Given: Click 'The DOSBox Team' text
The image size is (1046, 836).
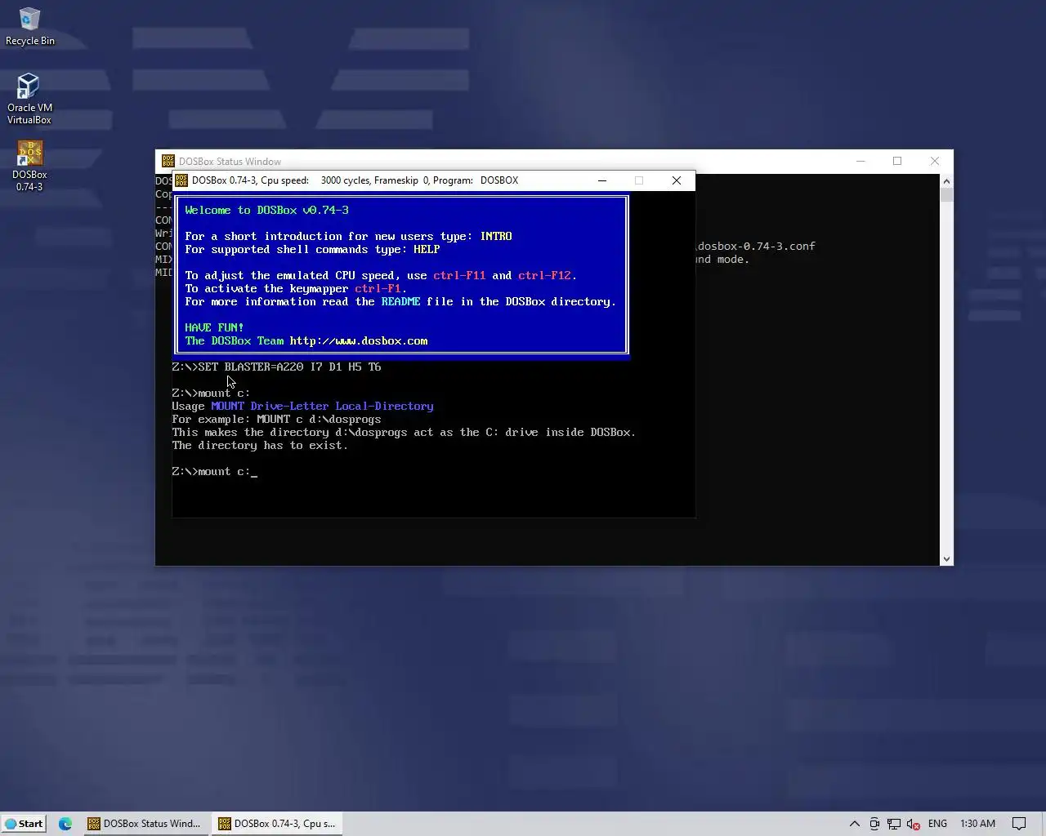Looking at the screenshot, I should click(234, 340).
